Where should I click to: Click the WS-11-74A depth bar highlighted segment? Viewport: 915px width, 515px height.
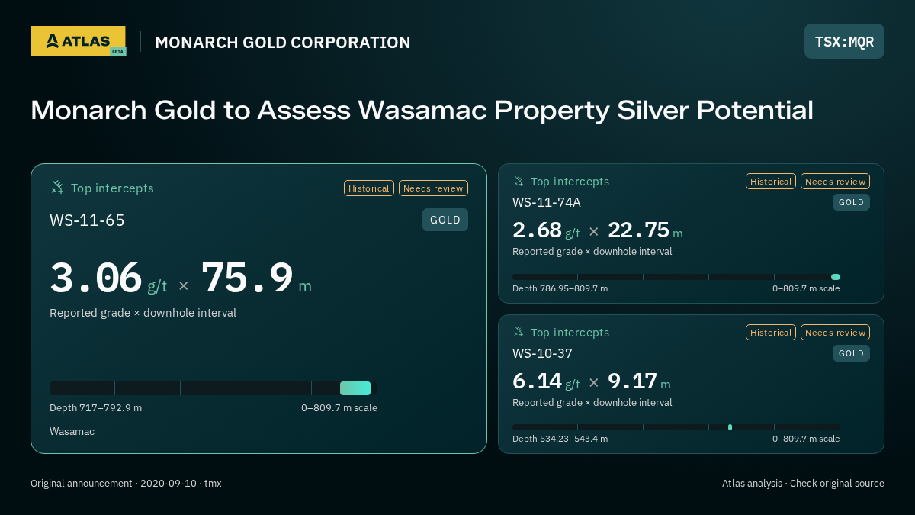pos(836,277)
